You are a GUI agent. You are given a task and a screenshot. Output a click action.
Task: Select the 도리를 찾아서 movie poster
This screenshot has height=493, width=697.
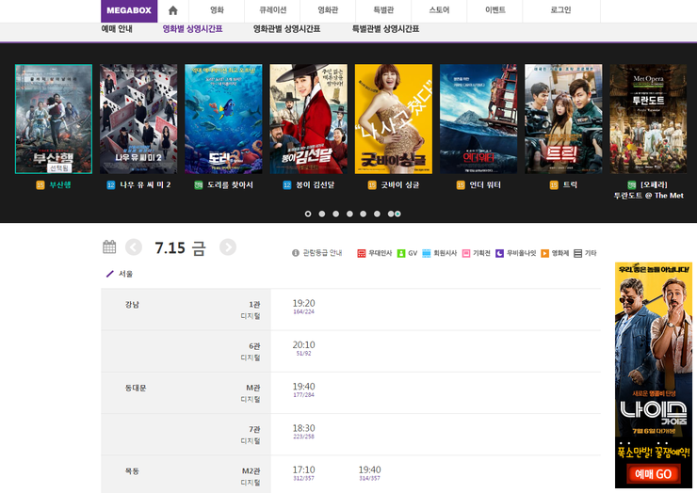click(223, 119)
